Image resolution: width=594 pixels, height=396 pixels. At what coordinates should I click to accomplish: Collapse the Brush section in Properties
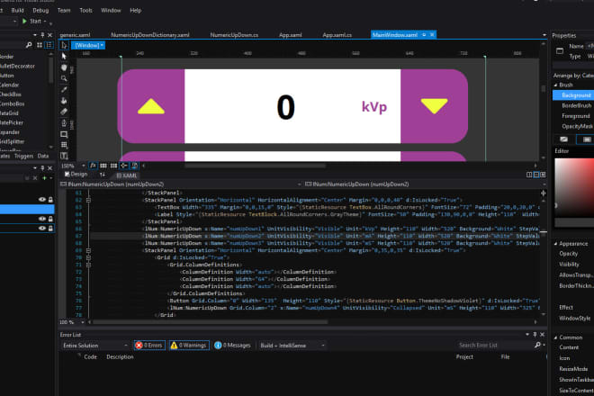pyautogui.click(x=555, y=85)
